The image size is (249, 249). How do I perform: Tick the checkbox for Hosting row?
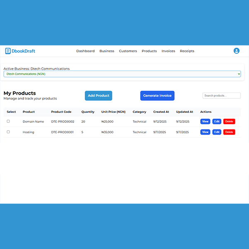click(x=8, y=132)
